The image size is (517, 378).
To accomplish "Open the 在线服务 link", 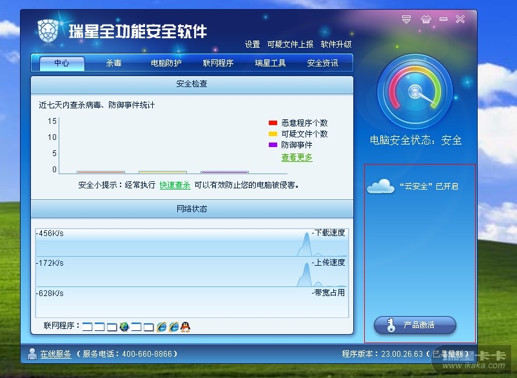I will point(55,354).
